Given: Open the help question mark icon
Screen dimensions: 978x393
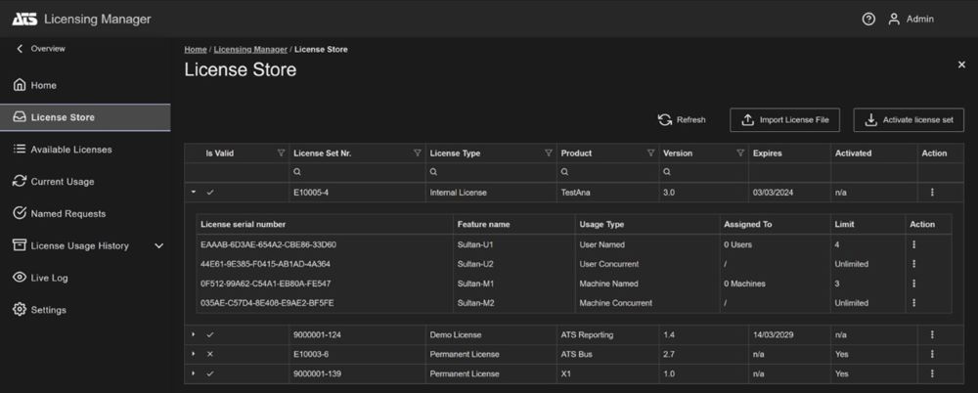Looking at the screenshot, I should click(x=868, y=20).
